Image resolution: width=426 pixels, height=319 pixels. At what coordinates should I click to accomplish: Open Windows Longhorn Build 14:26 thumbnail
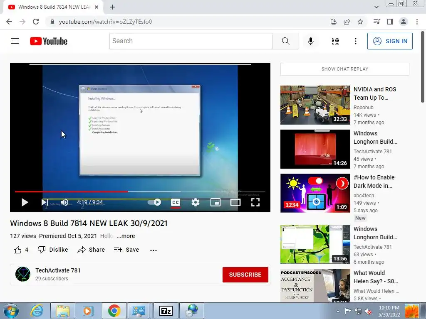point(315,149)
